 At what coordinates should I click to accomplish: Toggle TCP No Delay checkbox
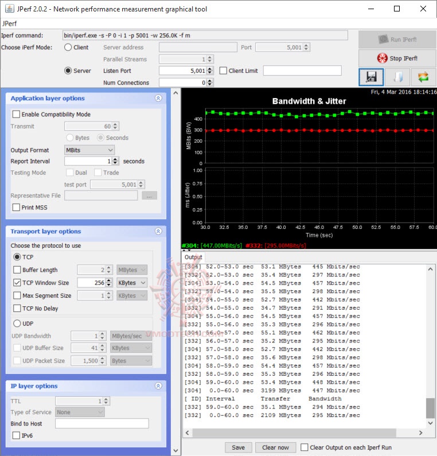pyautogui.click(x=17, y=308)
